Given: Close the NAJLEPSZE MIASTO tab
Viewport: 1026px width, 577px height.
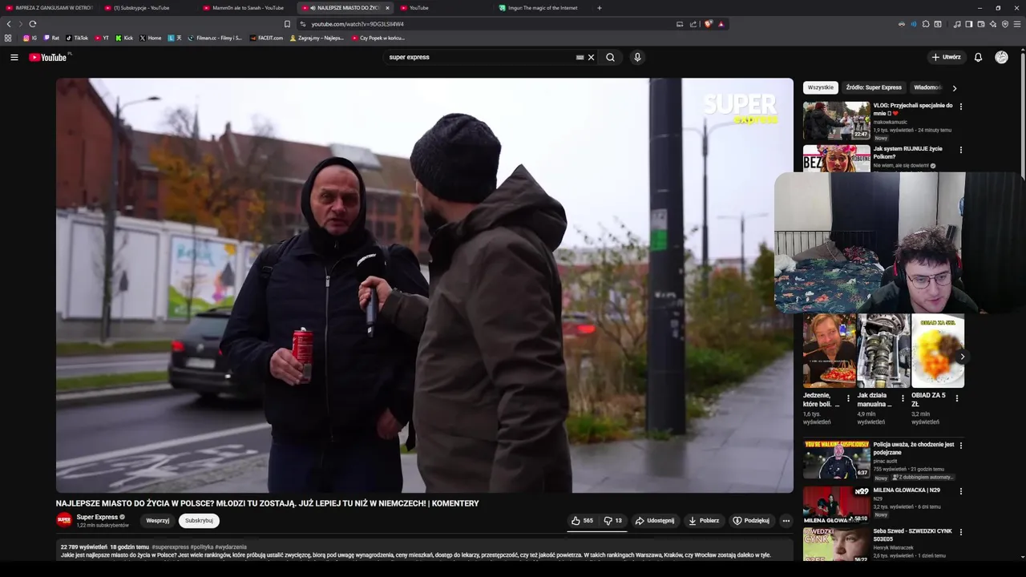Looking at the screenshot, I should tap(387, 8).
